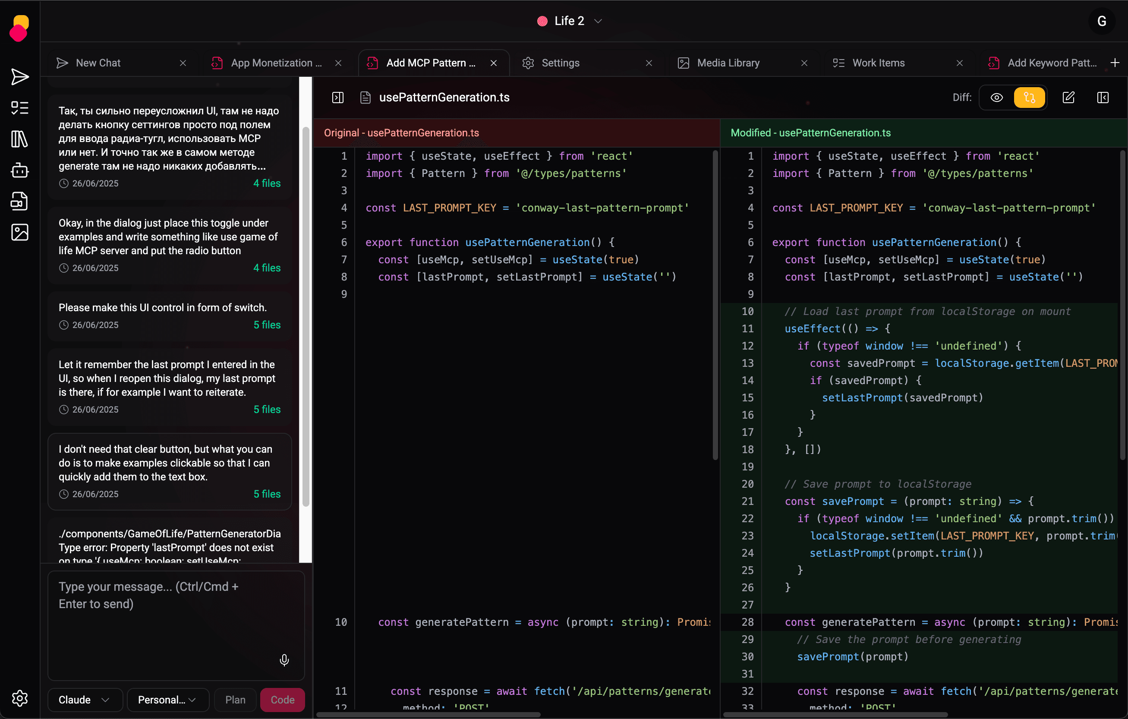Screen dimensions: 1128x719
Task: Switch to the Work Items tab
Action: pos(878,63)
